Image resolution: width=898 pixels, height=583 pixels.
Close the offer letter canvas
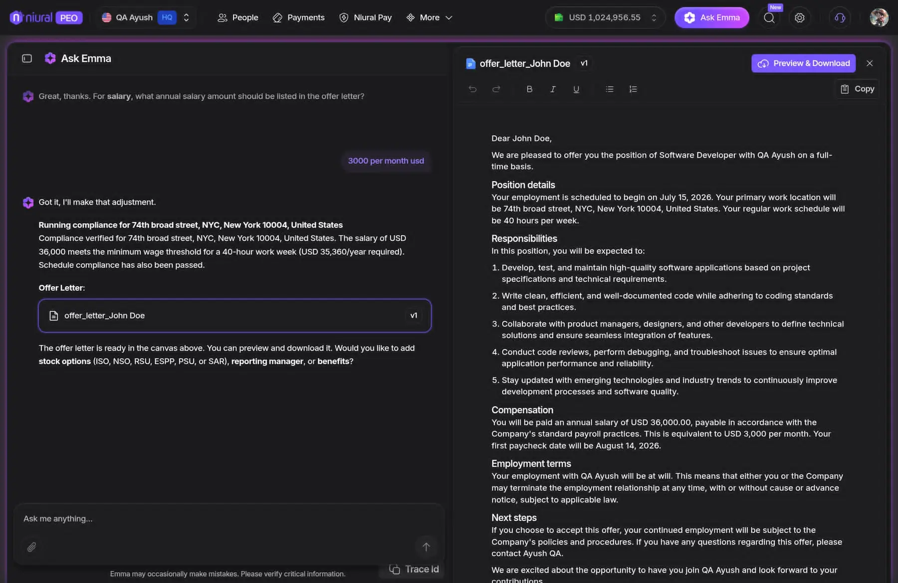click(870, 63)
